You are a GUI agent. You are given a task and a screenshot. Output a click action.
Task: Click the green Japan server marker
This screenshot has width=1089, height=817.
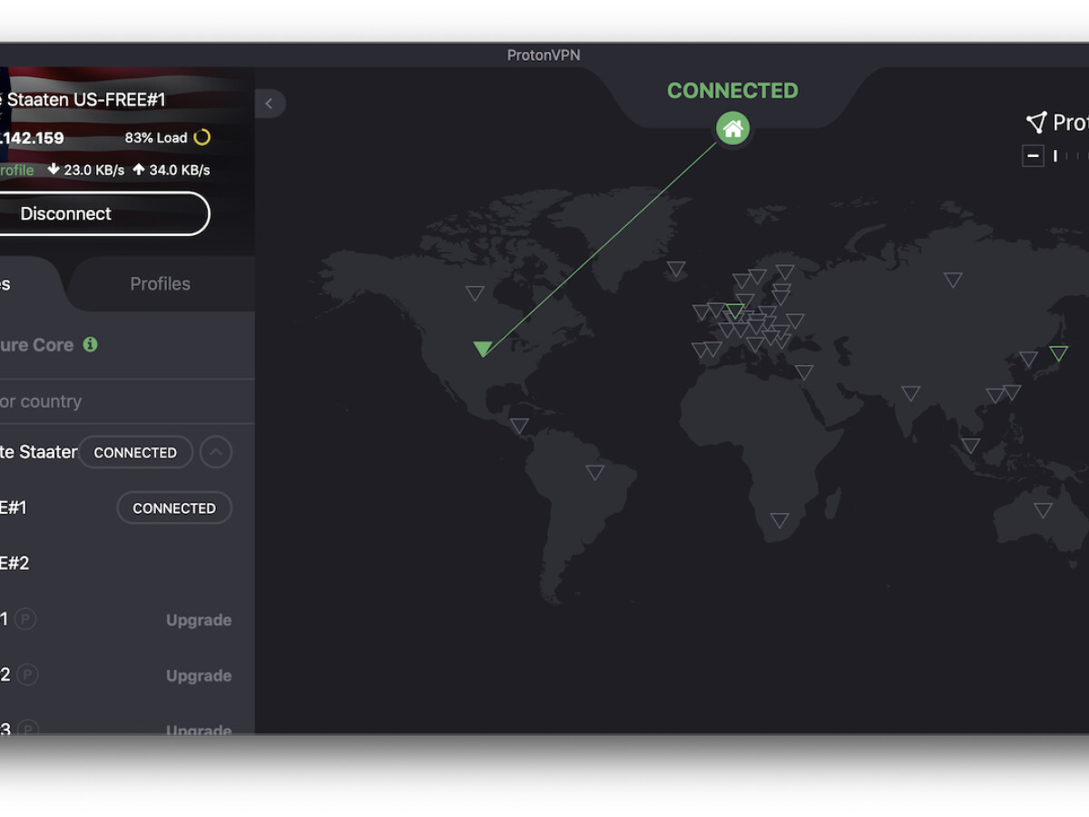[x=1058, y=353]
